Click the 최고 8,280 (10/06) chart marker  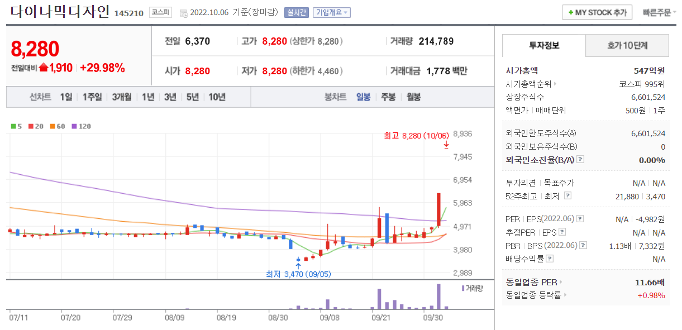[x=416, y=136]
